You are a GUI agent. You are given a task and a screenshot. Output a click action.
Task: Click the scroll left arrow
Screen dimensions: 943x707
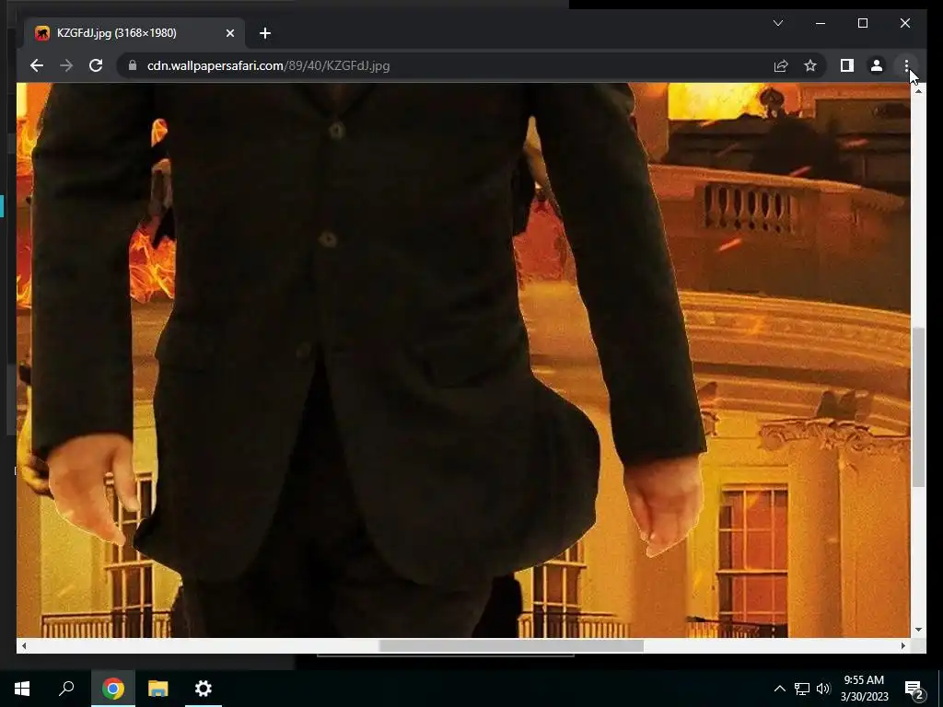[23, 645]
